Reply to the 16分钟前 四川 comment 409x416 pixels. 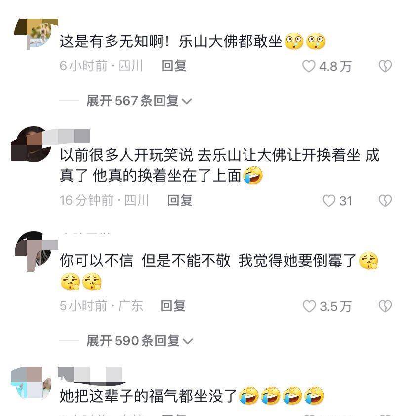click(180, 200)
